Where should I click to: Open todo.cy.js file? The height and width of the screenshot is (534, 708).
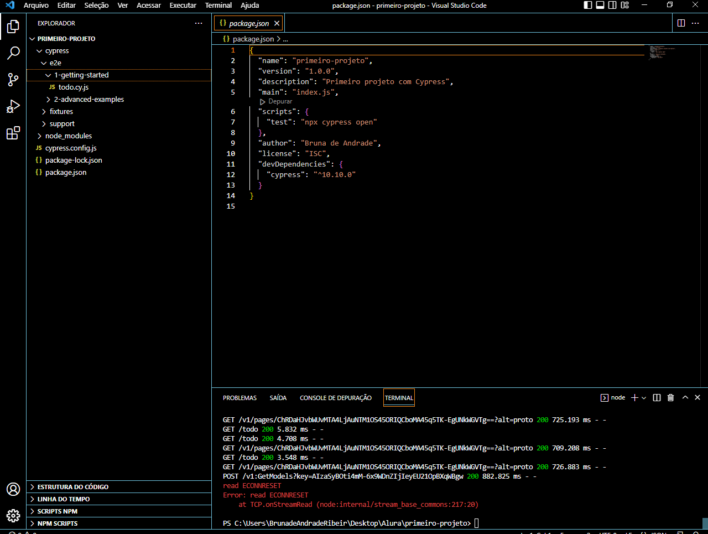pos(119,87)
